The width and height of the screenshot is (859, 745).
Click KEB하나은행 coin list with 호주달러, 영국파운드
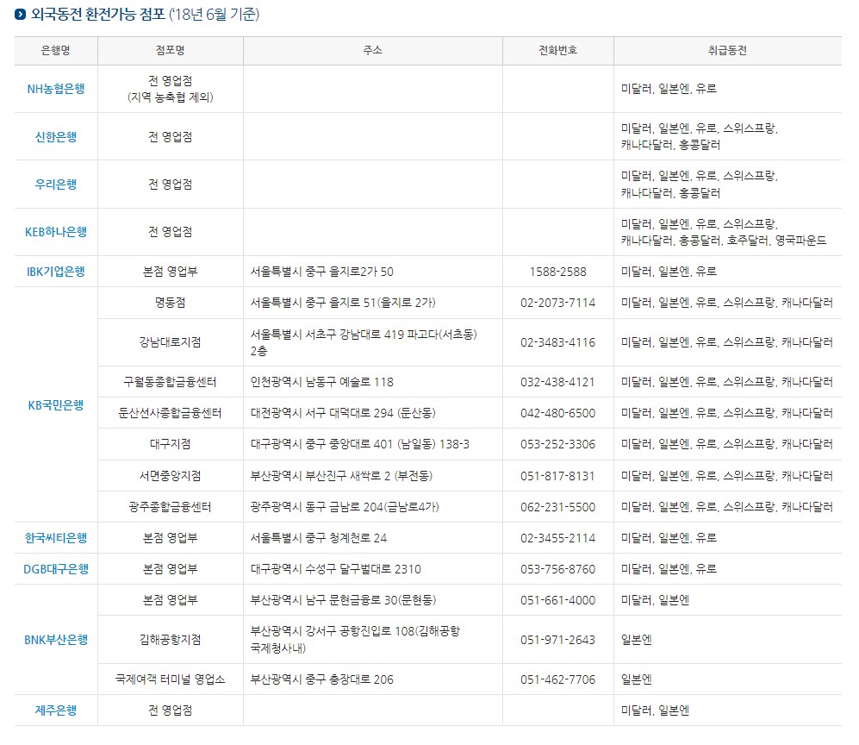click(x=724, y=232)
